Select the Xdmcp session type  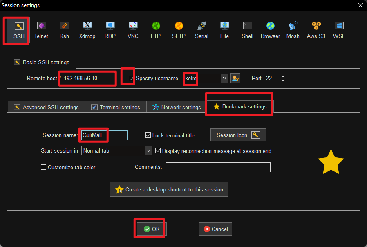click(87, 31)
